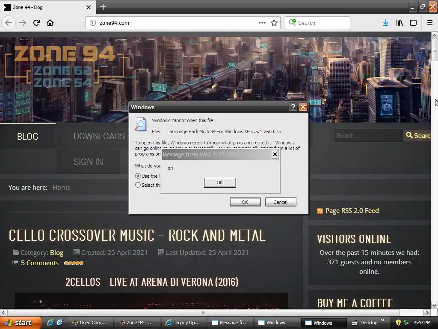Click the horizontal scrollbar right arrow
This screenshot has height=329, width=438.
click(x=426, y=312)
